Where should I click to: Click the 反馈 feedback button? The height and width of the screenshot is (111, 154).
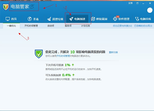click(130, 3)
